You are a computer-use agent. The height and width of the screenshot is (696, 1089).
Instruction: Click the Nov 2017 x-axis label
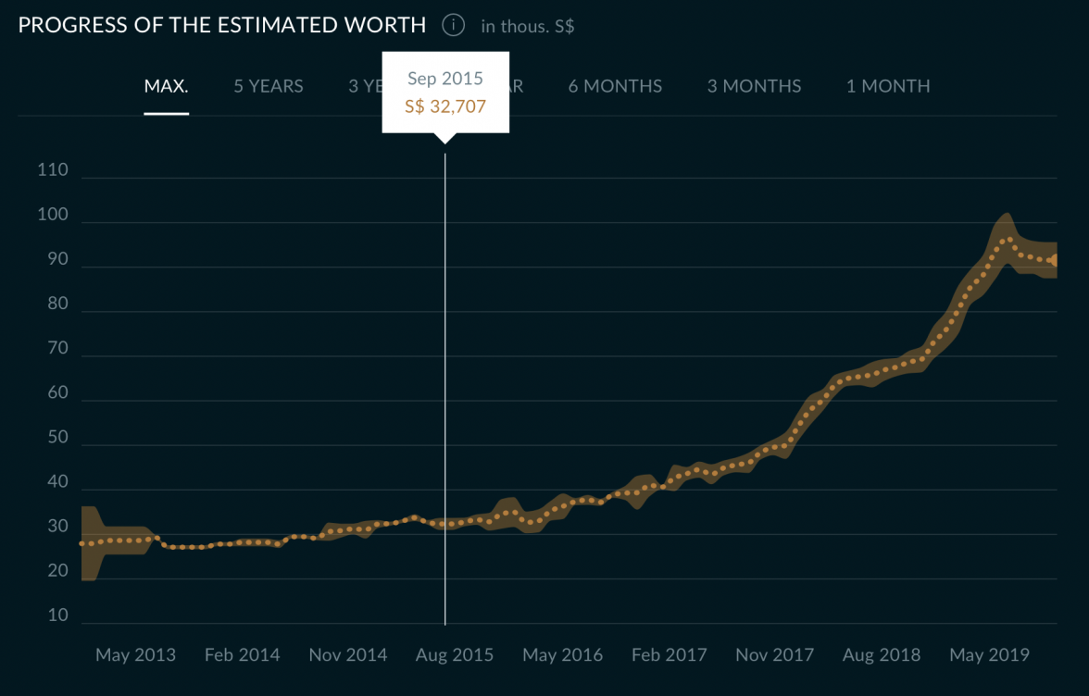click(774, 655)
